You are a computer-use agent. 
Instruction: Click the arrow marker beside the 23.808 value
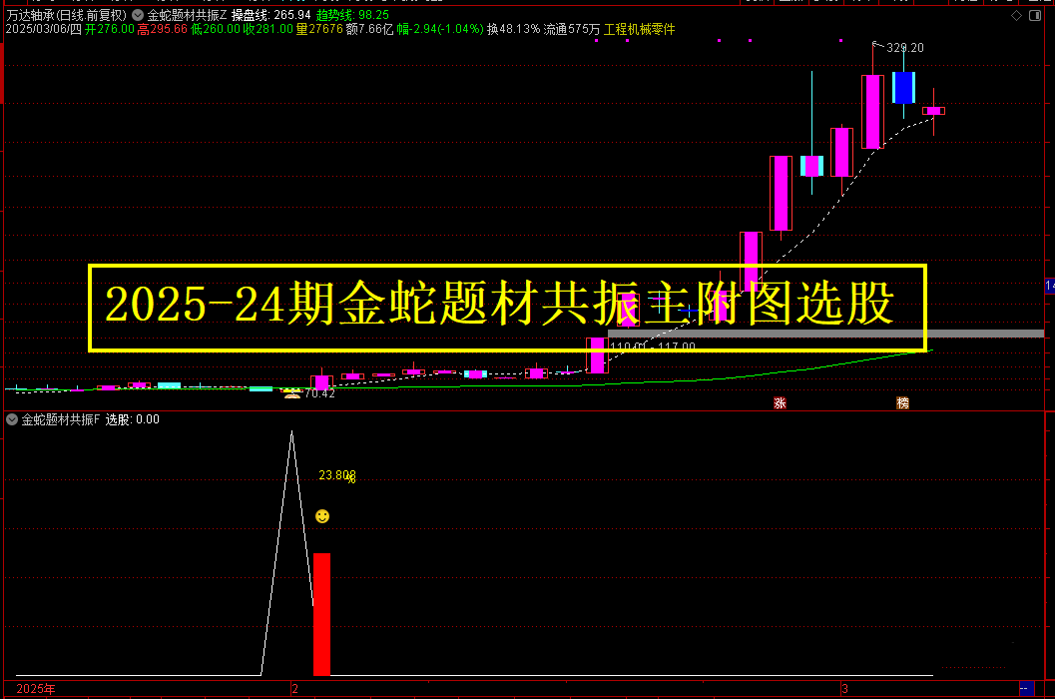tap(351, 479)
